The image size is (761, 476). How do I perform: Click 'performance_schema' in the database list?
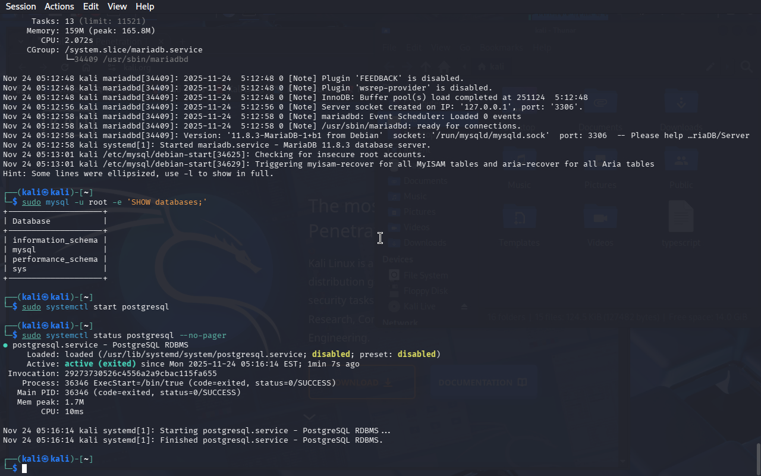[55, 259]
